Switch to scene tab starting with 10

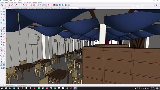[91, 8]
